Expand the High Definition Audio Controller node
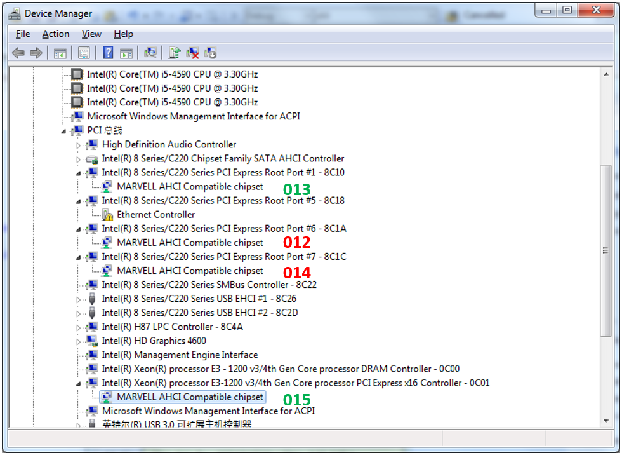Screen dimensions: 622x455 78,146
